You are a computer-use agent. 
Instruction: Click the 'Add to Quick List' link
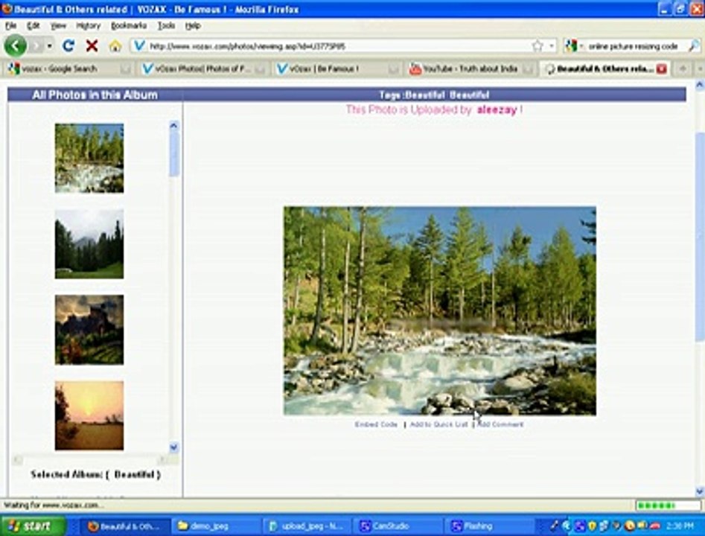[x=438, y=424]
